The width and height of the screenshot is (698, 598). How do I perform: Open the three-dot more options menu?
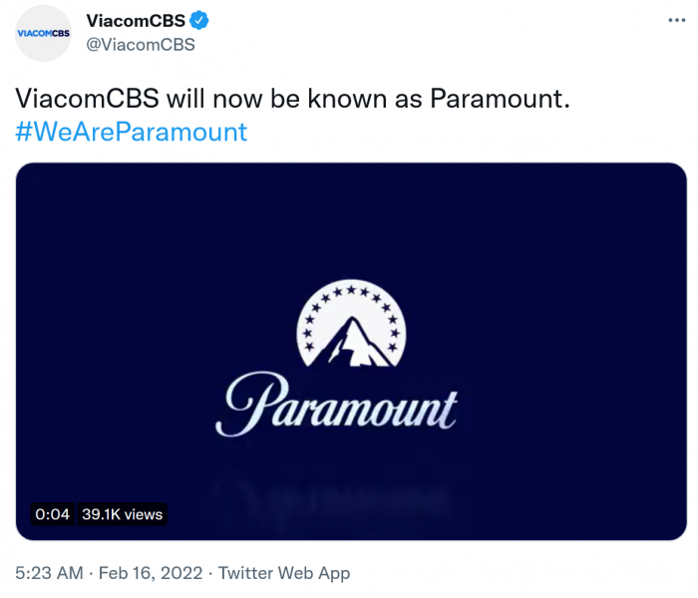pos(675,21)
